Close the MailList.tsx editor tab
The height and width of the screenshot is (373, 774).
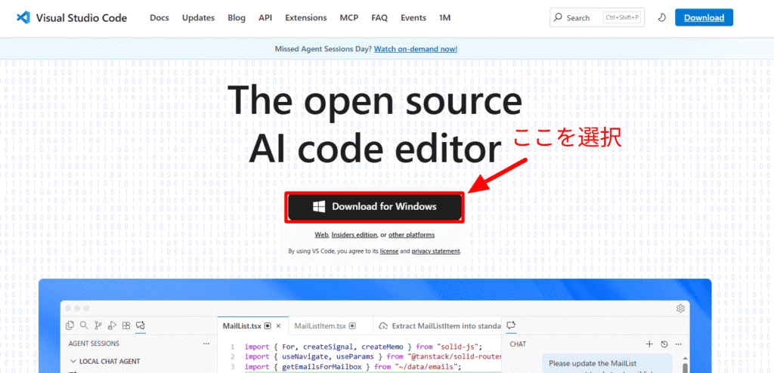pos(278,325)
